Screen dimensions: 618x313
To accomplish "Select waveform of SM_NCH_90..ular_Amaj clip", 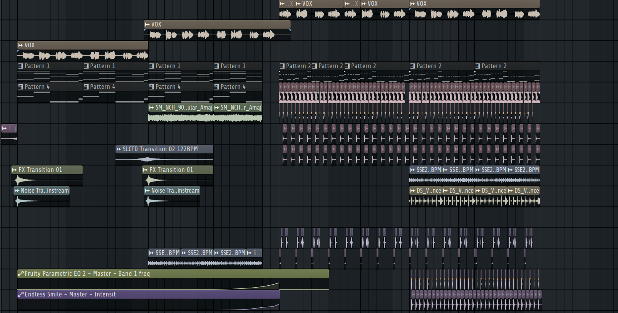I will (x=181, y=118).
